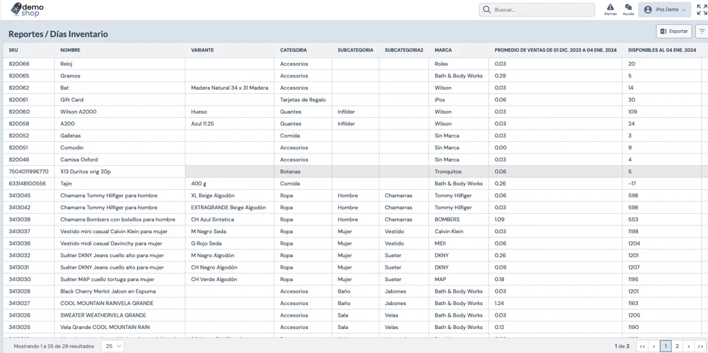Go to first page with double-left arrows
This screenshot has height=353, width=708.
(642, 346)
